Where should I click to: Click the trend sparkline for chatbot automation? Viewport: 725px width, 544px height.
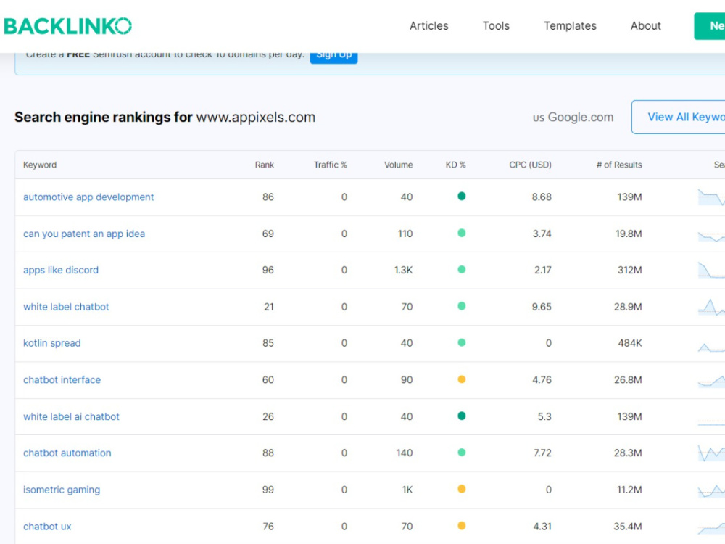point(711,453)
